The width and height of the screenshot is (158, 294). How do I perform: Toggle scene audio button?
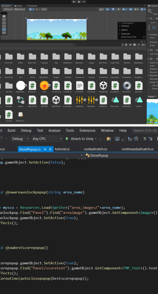pos(118,9)
